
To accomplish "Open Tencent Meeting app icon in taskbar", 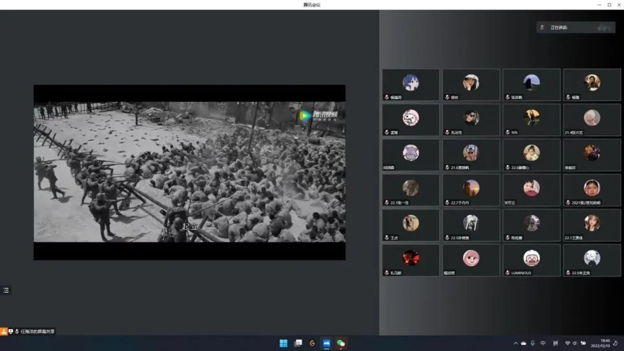I will click(326, 343).
